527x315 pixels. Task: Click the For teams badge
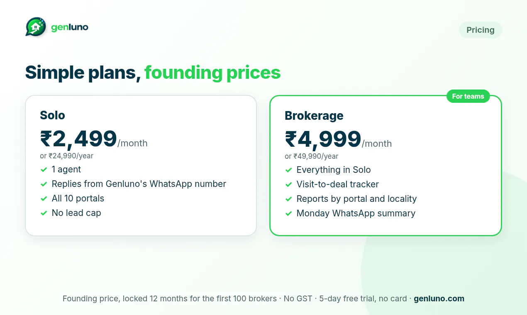point(468,96)
